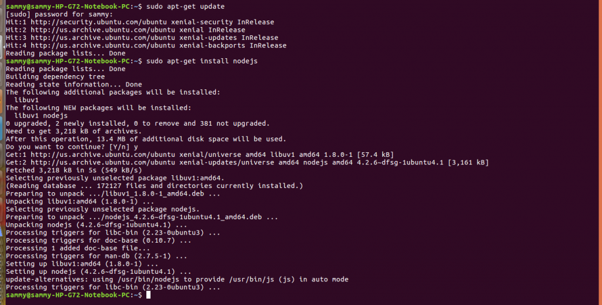Viewport: 602px width, 305px height.
Task: Open the archive URL on the Hit:2 line
Action: point(103,30)
